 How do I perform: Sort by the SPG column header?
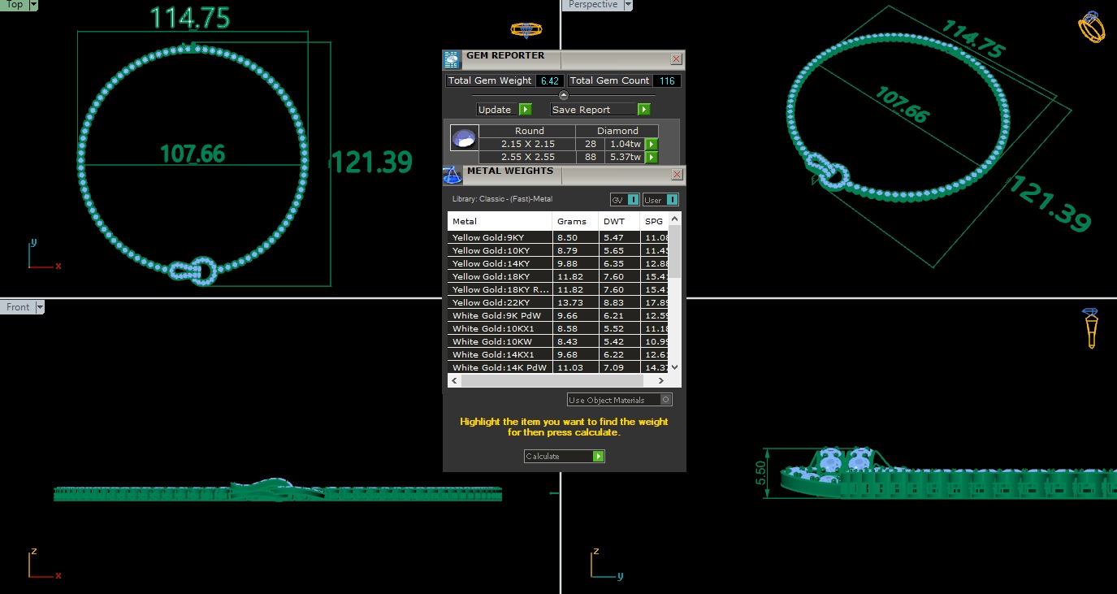tap(655, 221)
